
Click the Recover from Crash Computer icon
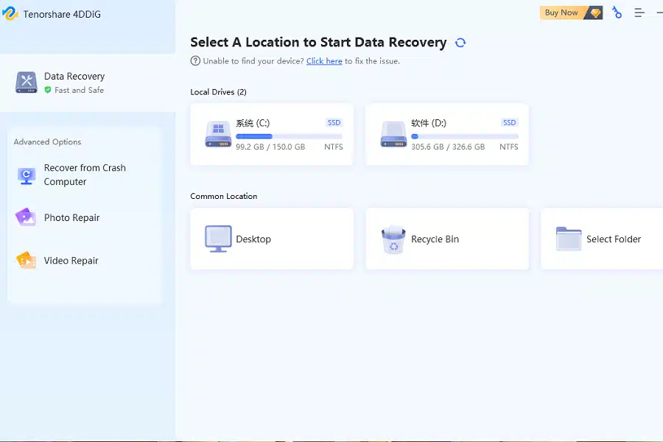click(27, 175)
